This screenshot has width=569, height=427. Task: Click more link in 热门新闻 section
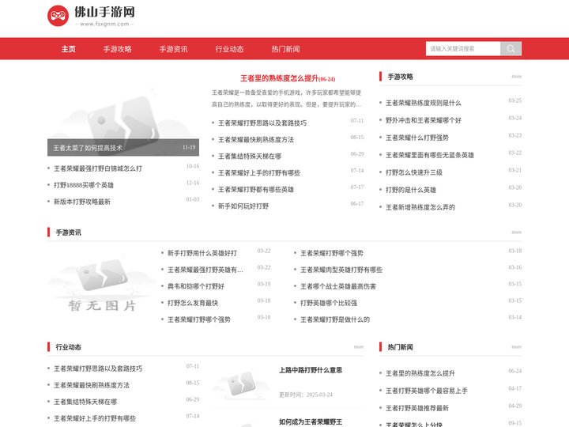tap(516, 347)
